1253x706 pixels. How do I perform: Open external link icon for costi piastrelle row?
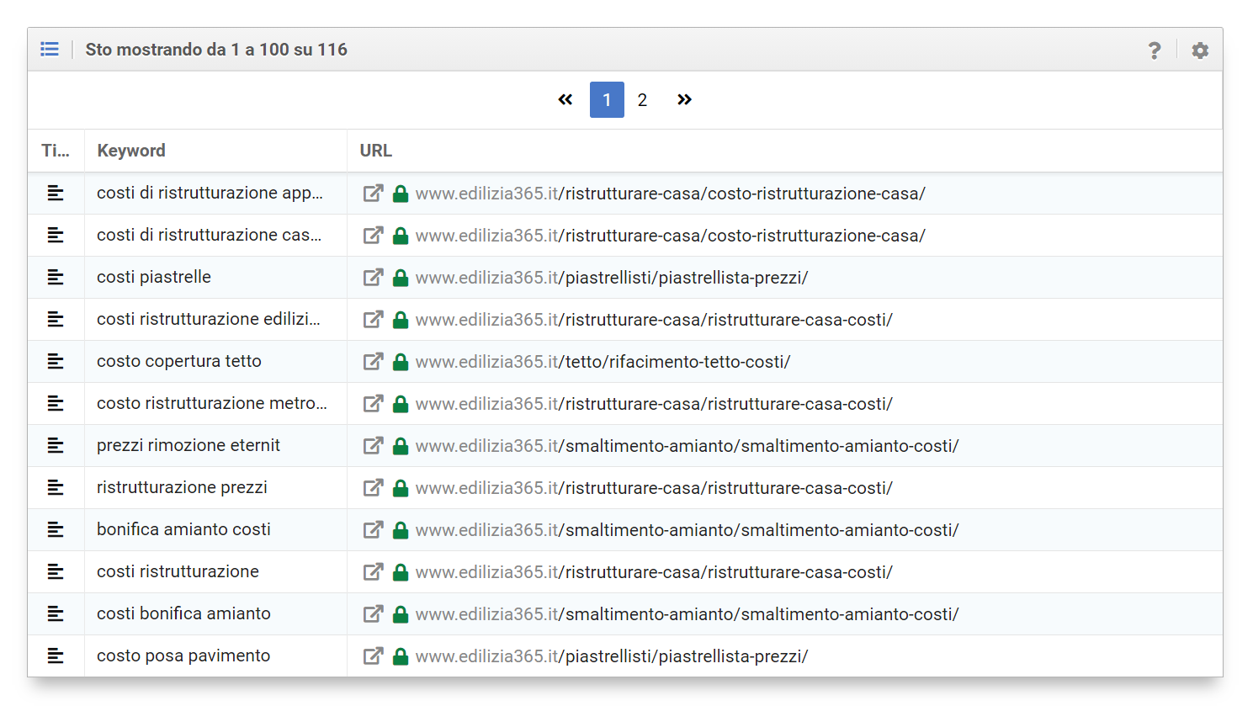pos(373,278)
